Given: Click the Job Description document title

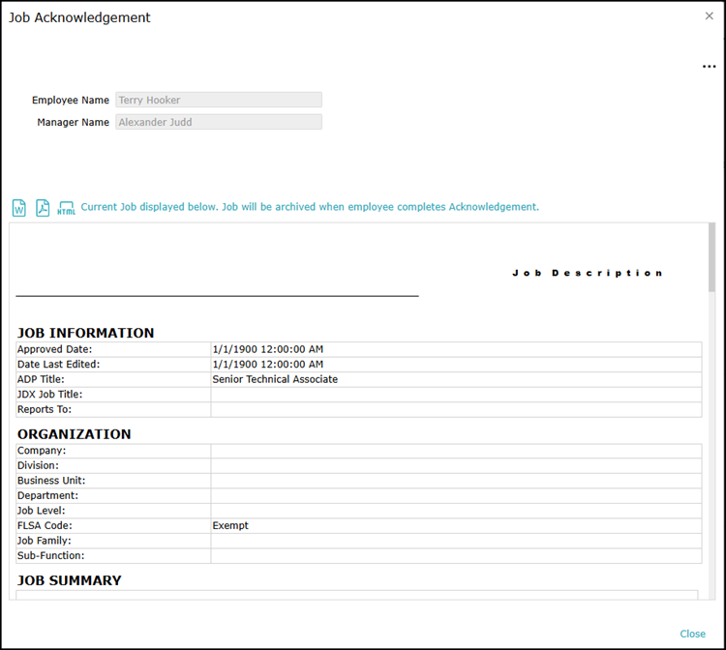Looking at the screenshot, I should pyautogui.click(x=587, y=273).
